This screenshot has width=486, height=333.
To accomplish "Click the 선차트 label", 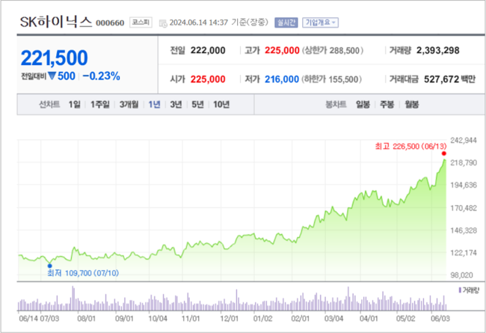I will (49, 105).
